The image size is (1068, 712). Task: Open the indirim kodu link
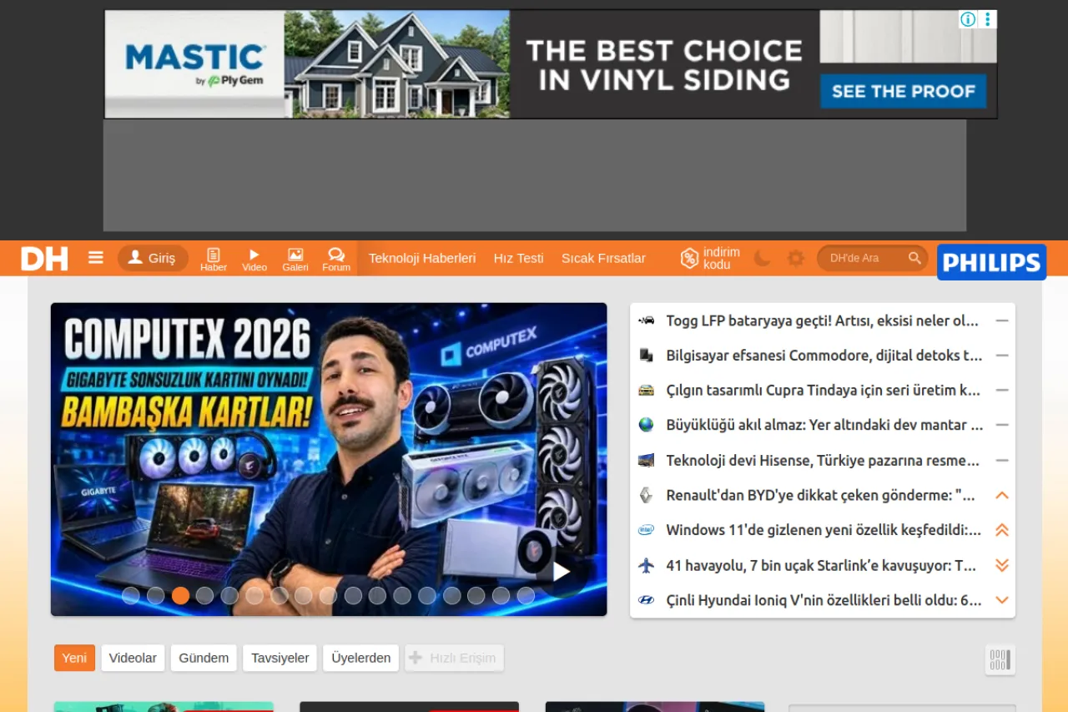click(x=710, y=258)
